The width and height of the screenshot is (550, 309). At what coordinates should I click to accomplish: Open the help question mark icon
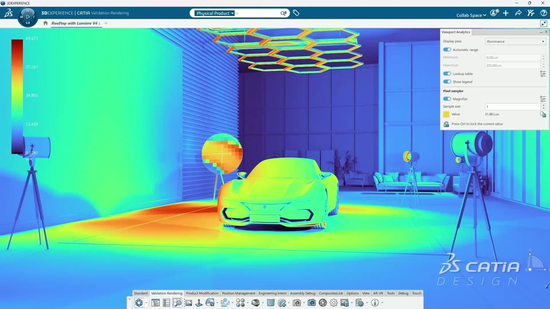pyautogui.click(x=543, y=13)
